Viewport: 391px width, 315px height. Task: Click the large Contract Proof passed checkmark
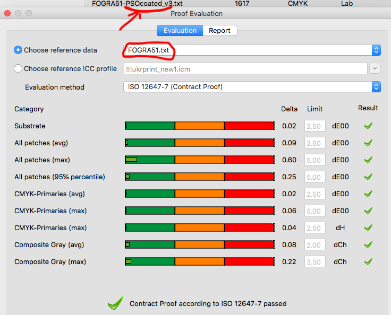[x=115, y=303]
